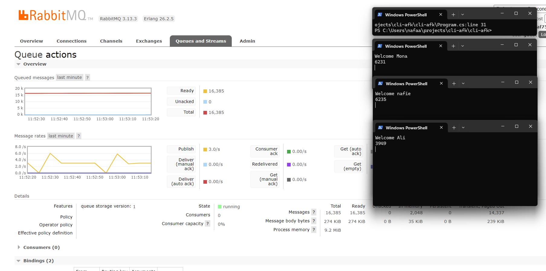Image resolution: width=546 pixels, height=271 pixels.
Task: Open help for Consumer capacity
Action: coord(207,224)
